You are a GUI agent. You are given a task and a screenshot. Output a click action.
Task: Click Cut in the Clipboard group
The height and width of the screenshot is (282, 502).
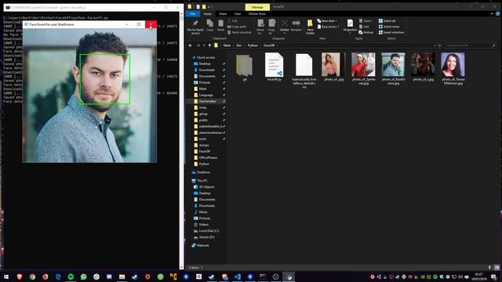(232, 21)
